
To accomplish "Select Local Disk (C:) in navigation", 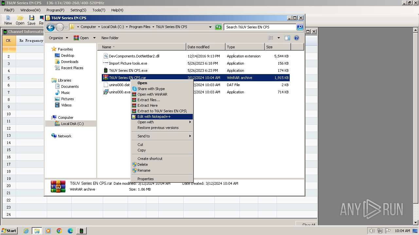I will (x=72, y=124).
